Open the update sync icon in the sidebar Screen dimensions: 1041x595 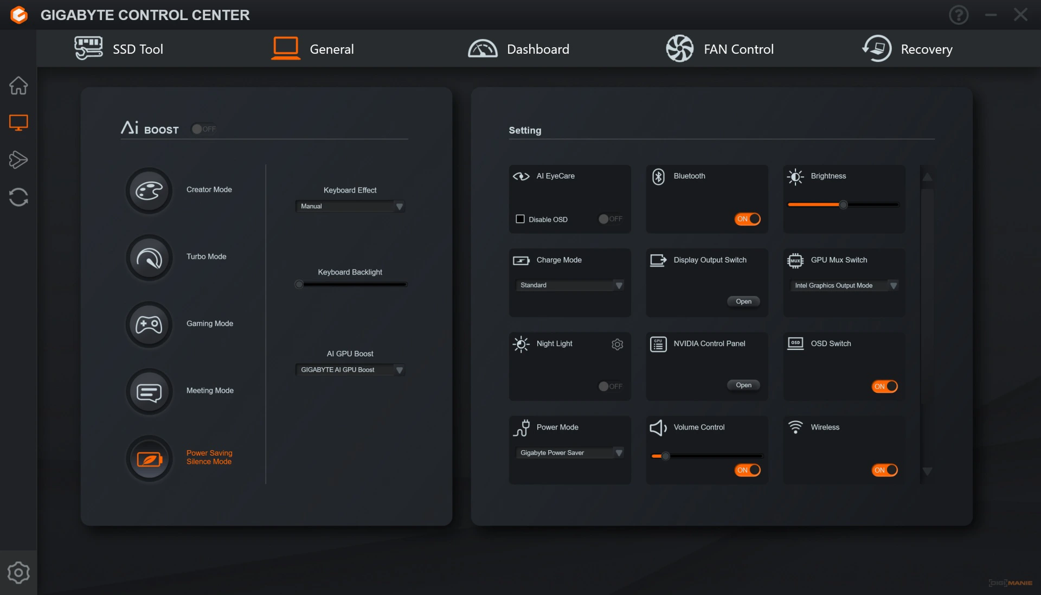tap(18, 197)
